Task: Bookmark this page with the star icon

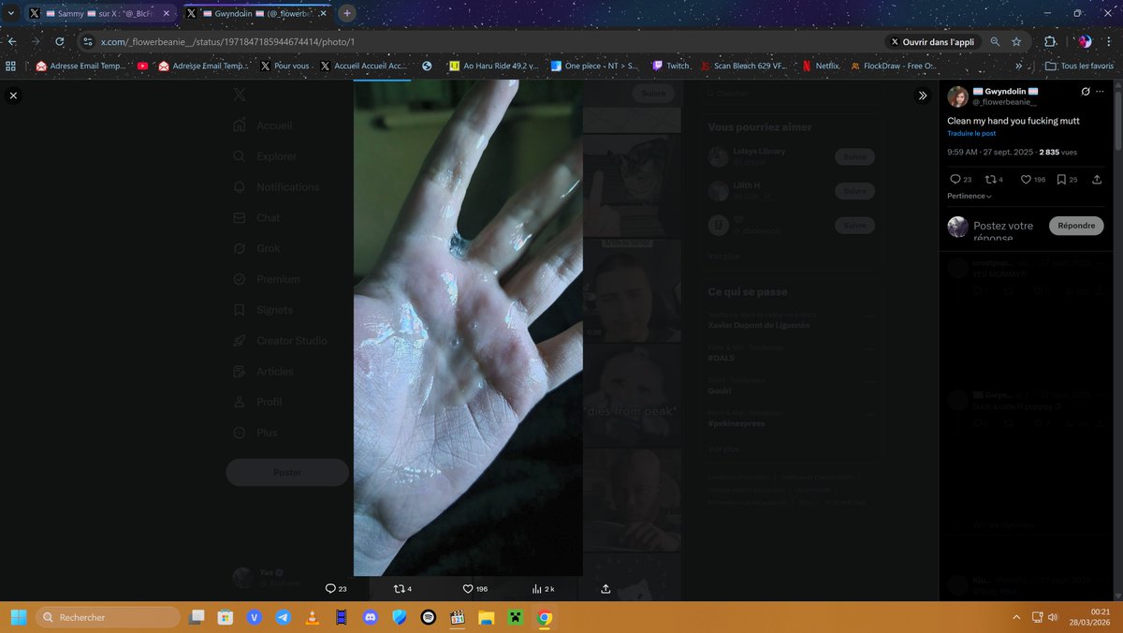Action: point(1016,42)
